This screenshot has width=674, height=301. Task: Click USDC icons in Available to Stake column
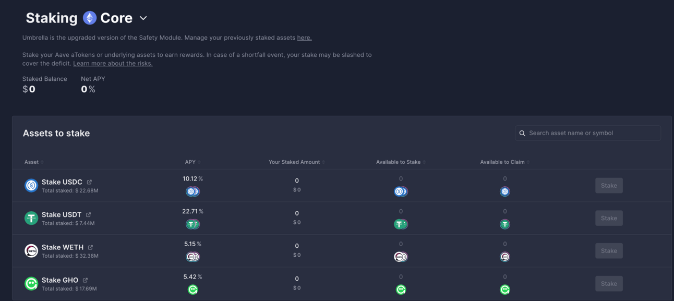(x=401, y=191)
